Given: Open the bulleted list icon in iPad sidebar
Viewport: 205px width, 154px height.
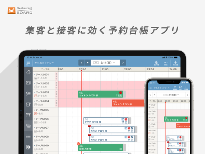Looking at the screenshot, I should click(28, 136).
